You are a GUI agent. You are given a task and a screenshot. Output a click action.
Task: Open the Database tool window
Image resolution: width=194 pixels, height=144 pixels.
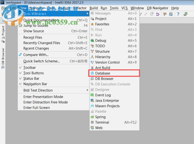pos(114,73)
